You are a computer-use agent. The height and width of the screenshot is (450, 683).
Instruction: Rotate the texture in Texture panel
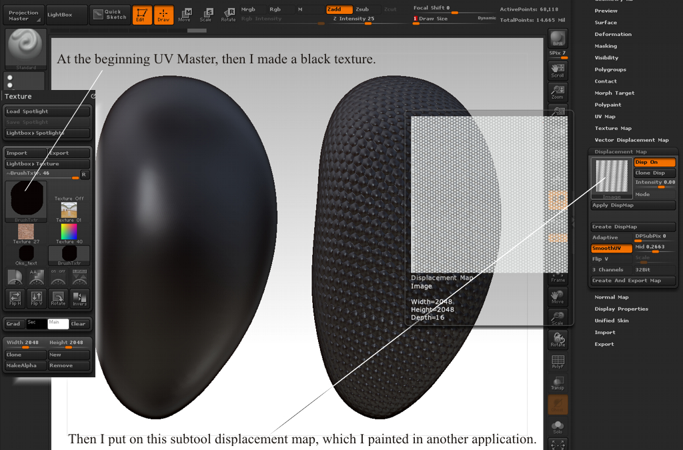click(58, 299)
